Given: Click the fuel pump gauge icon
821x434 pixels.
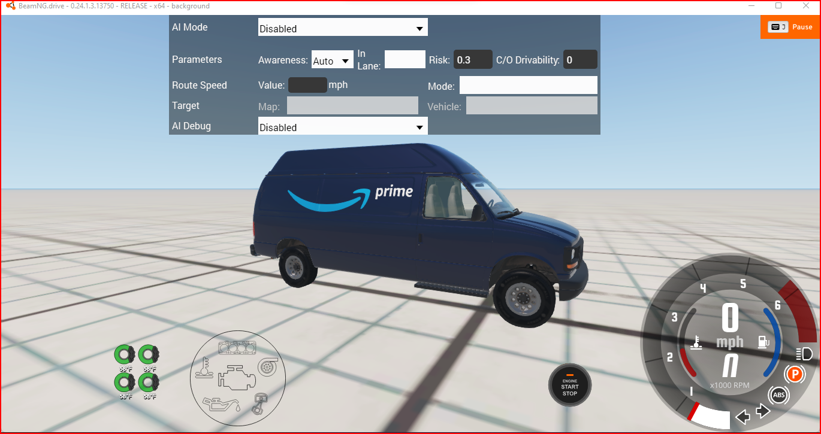Looking at the screenshot, I should coord(764,342).
